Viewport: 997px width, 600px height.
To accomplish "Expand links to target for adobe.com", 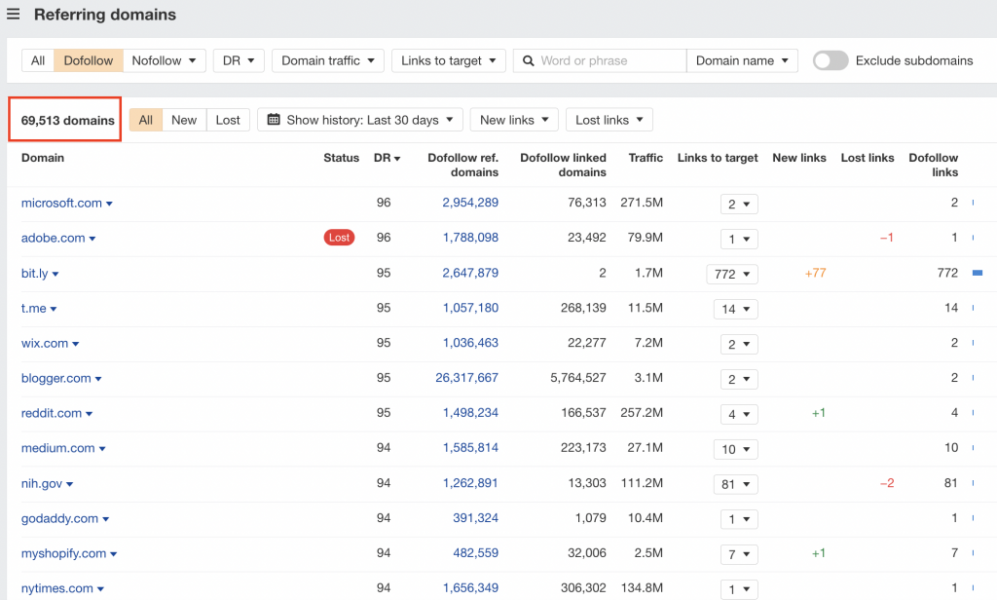I will 739,240.
